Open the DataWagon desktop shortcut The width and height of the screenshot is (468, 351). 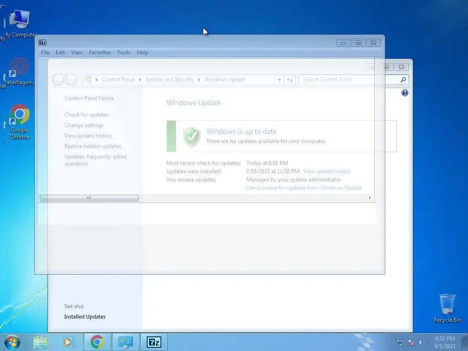tap(19, 71)
